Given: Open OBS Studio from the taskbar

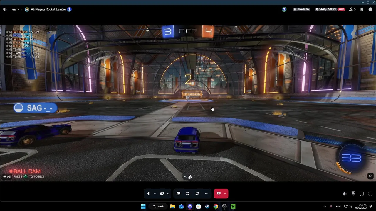Looking at the screenshot, I should 224,206.
